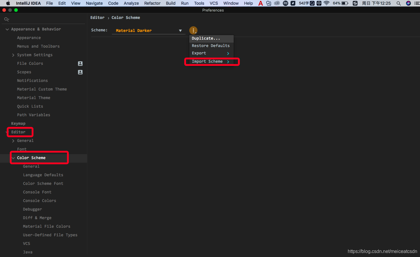Select Keymap settings

[x=18, y=124]
